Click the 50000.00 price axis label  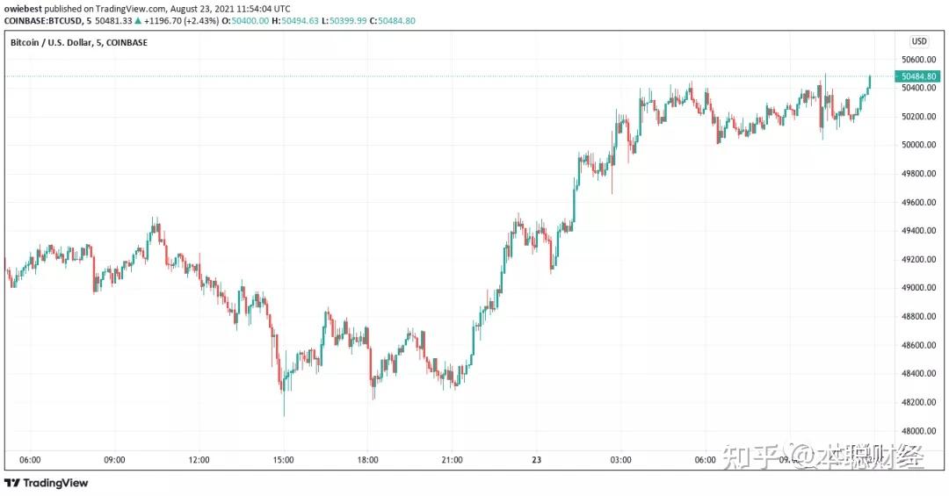(x=917, y=145)
